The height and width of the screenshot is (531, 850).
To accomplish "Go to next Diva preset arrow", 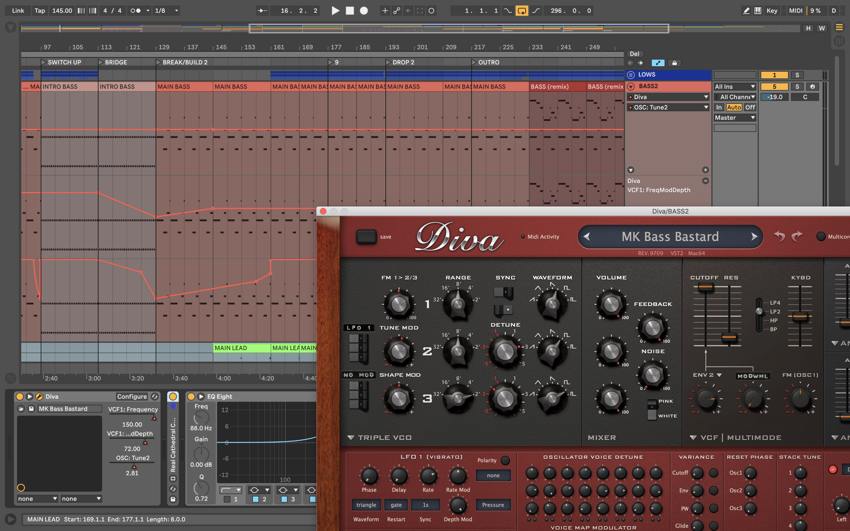I will (754, 237).
